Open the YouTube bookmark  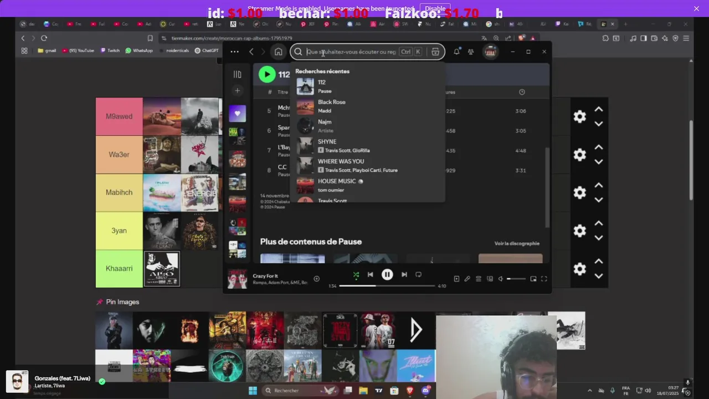pos(78,50)
